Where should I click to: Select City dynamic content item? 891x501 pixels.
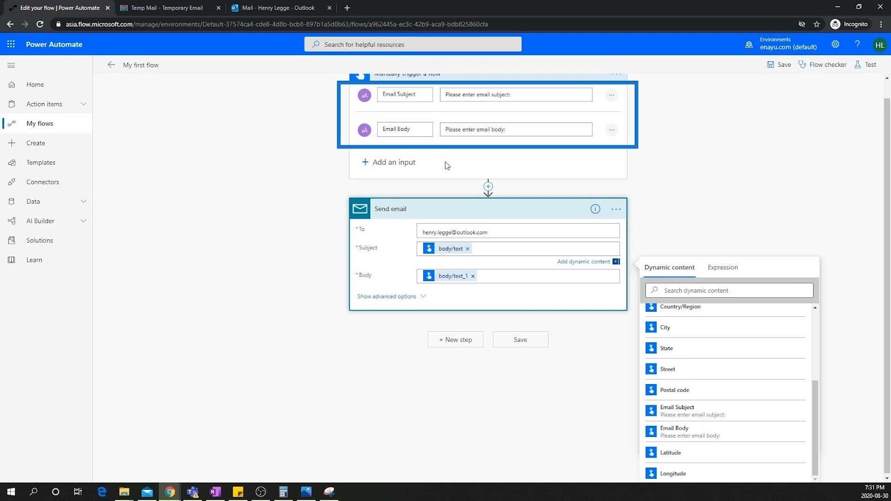tap(726, 327)
